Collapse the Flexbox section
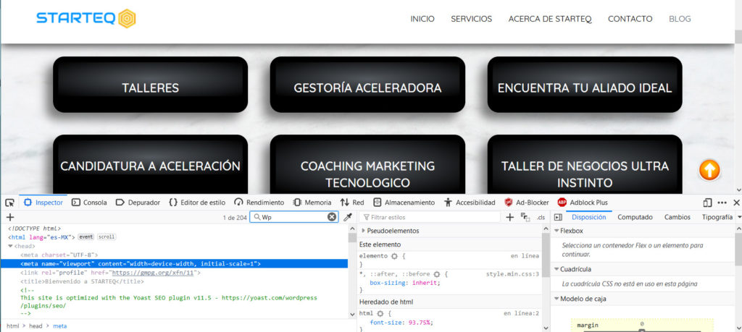 [x=556, y=231]
